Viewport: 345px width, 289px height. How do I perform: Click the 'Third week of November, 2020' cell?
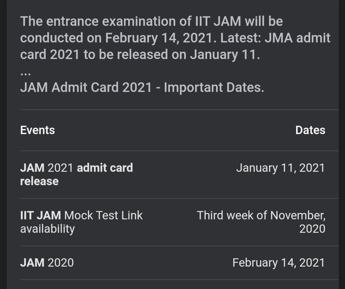tap(261, 222)
